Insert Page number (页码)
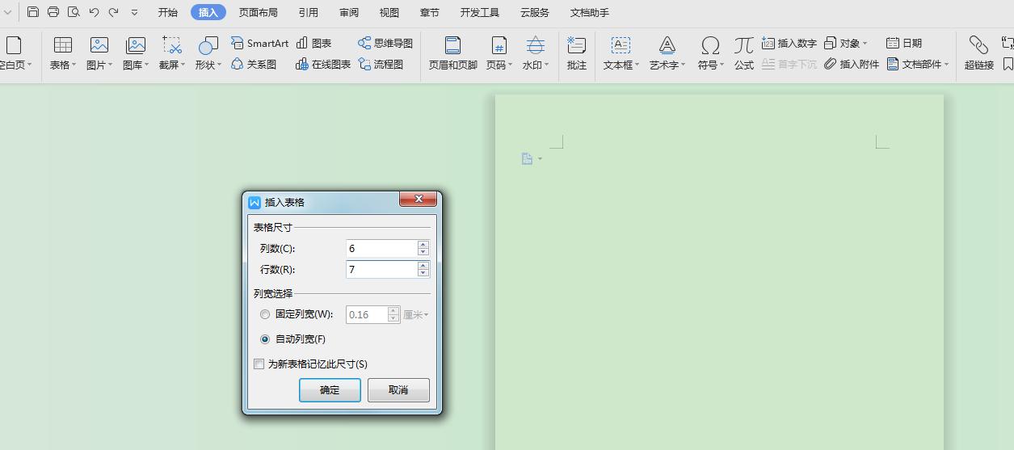The image size is (1014, 450). [x=499, y=53]
